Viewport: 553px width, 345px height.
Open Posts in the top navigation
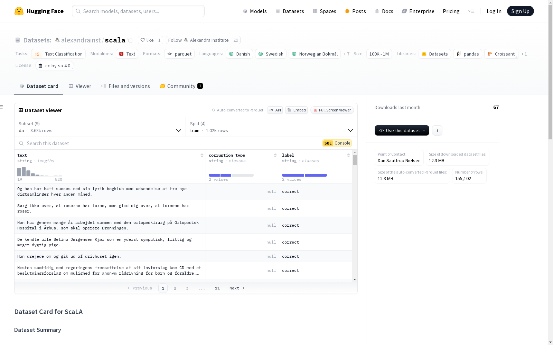tap(355, 11)
